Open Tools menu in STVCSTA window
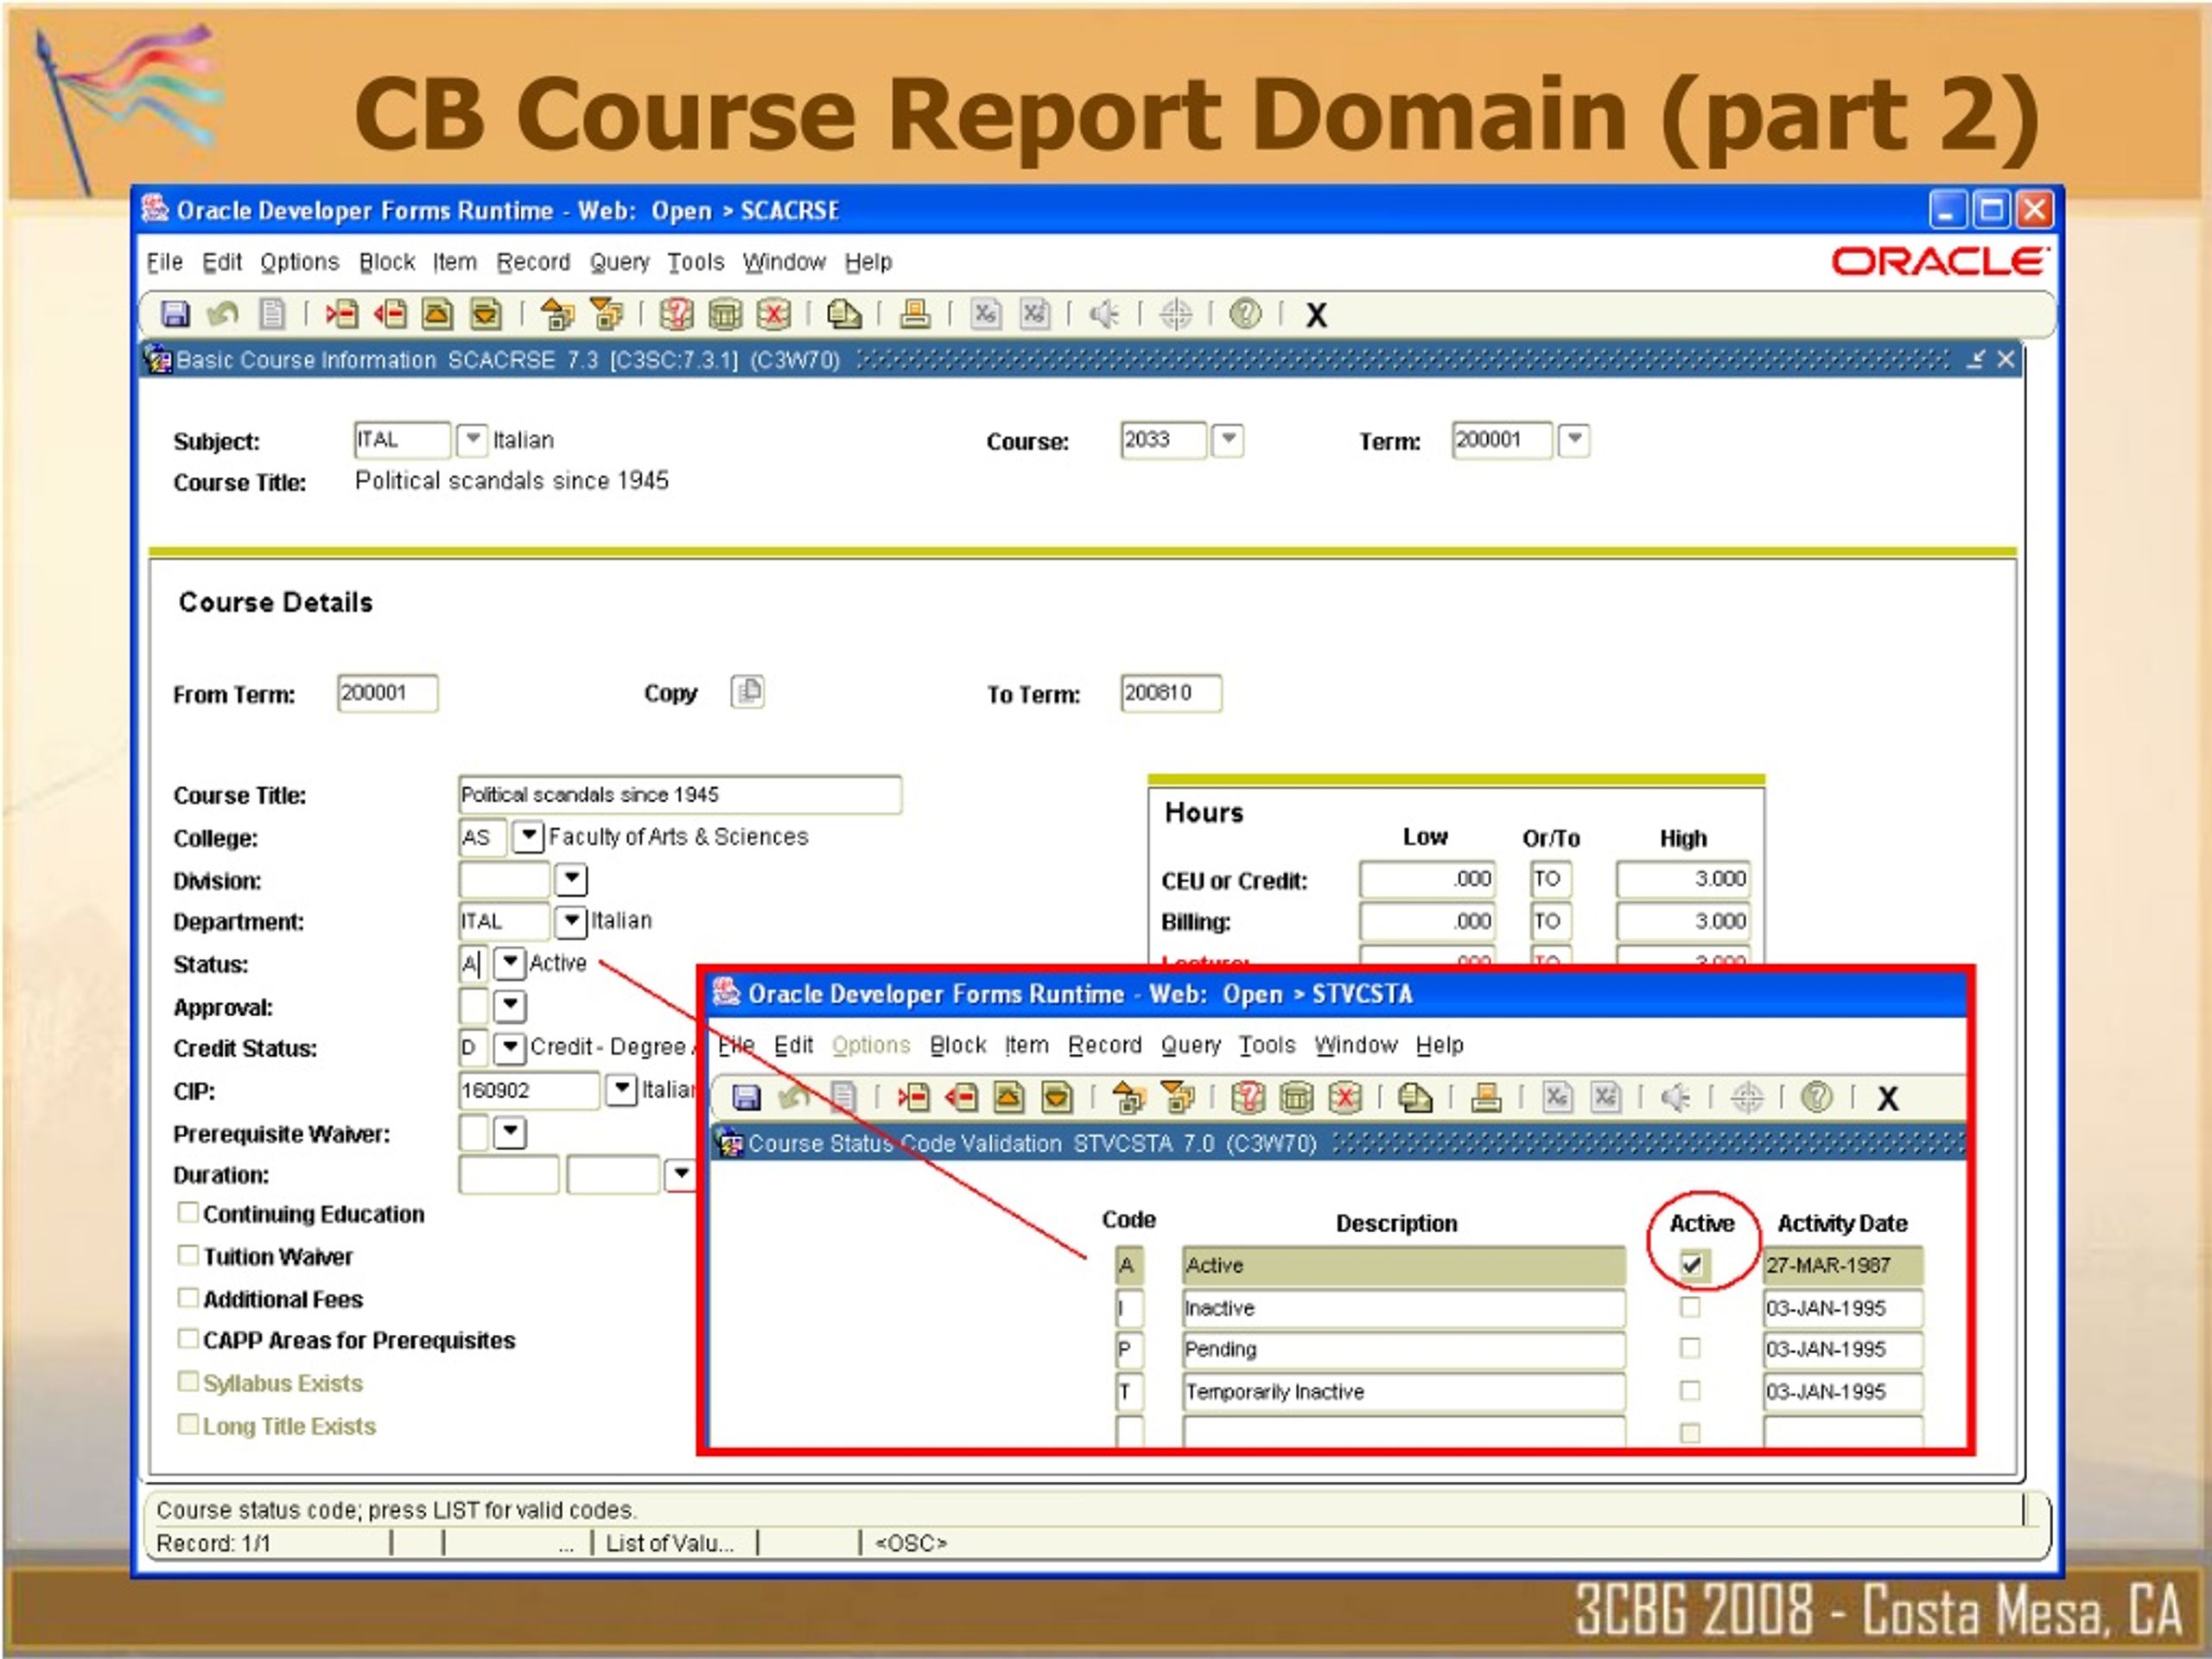Viewport: 2212px width, 1659px height. (1267, 1045)
